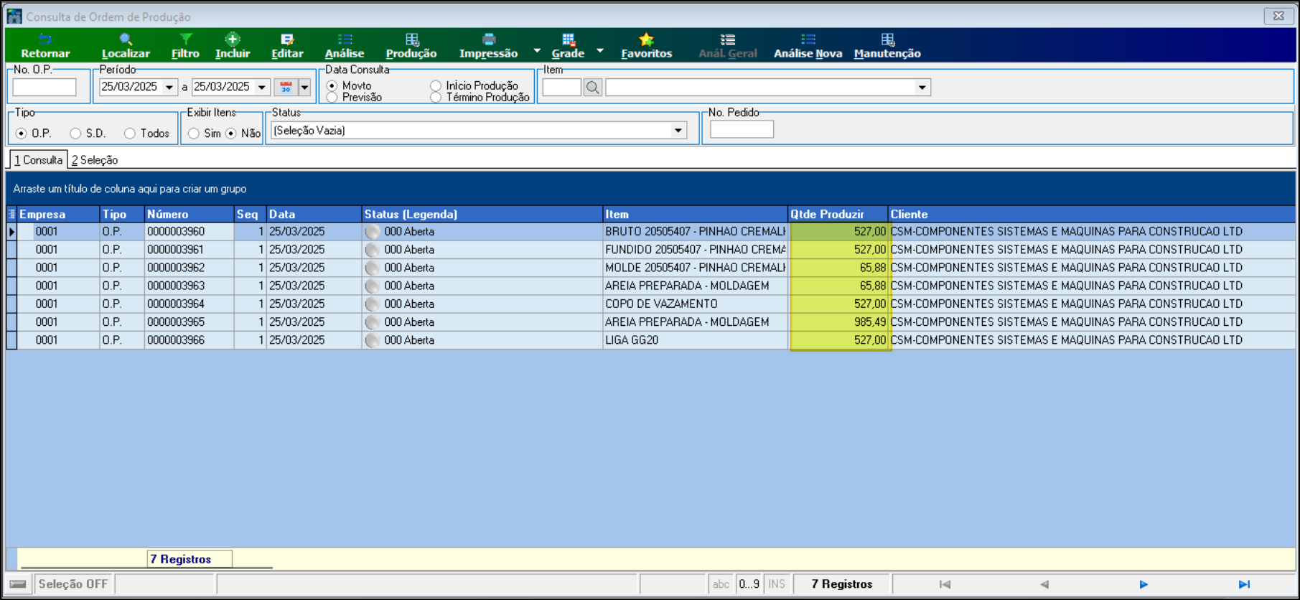Click the grid column chooser icon
1300x600 pixels.
point(11,214)
